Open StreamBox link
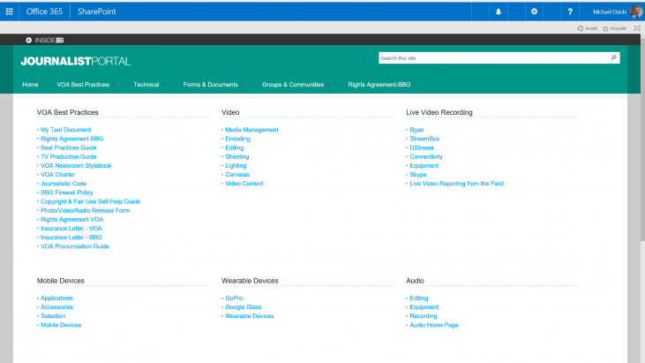 pos(424,139)
